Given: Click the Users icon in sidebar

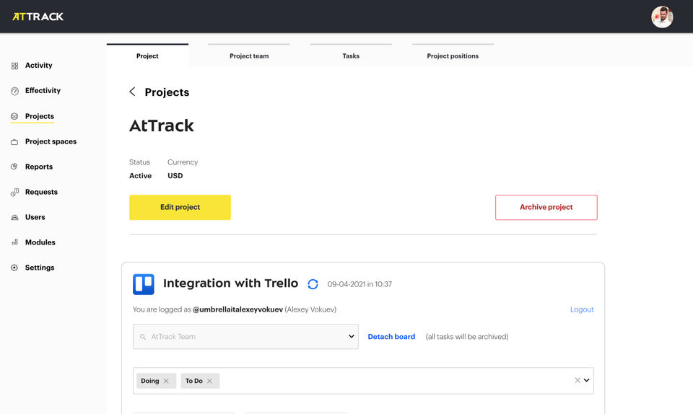Looking at the screenshot, I should [14, 217].
